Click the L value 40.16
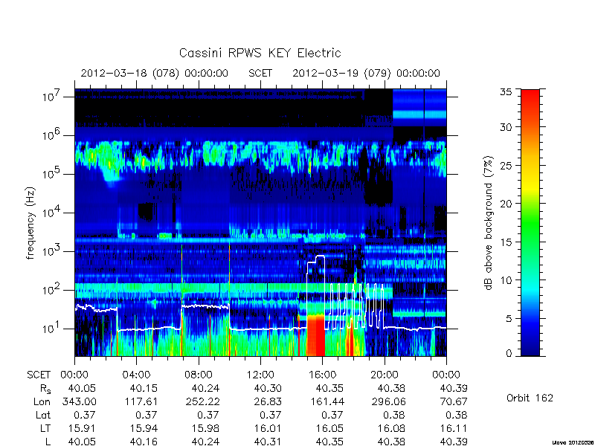This screenshot has height=446, width=595. coord(144,442)
